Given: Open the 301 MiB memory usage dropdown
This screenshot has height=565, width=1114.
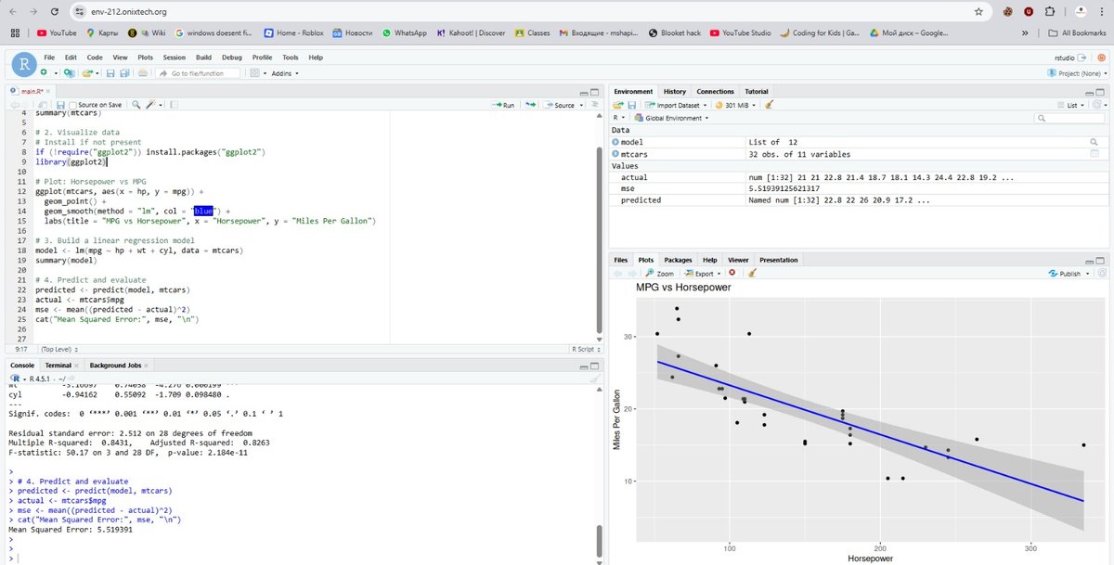Looking at the screenshot, I should click(738, 105).
